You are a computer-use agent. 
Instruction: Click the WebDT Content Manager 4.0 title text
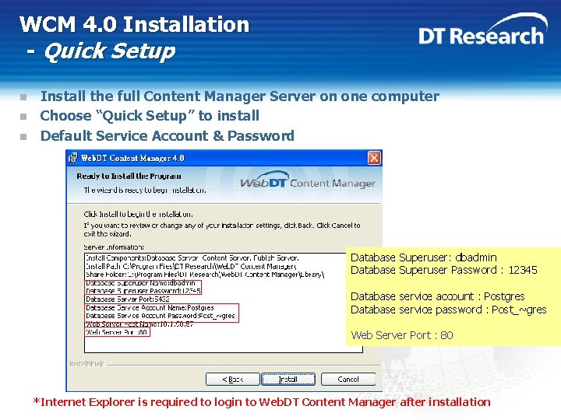tap(132, 158)
